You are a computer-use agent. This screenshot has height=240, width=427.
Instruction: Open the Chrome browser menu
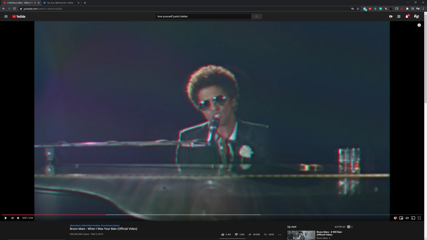tap(423, 8)
